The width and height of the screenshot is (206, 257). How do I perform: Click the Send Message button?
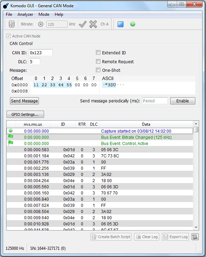click(x=24, y=101)
